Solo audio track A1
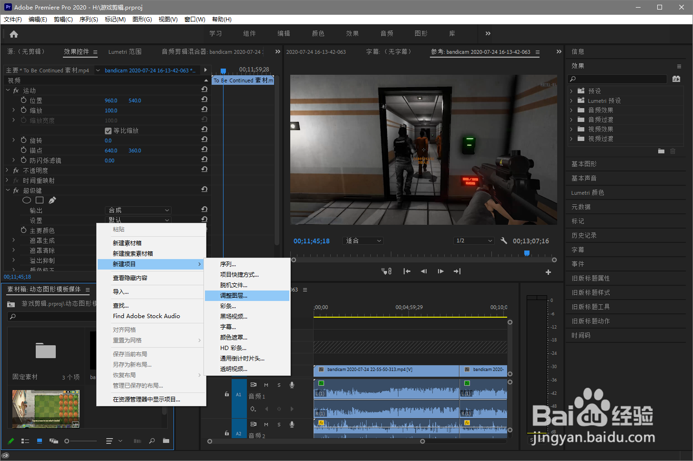The width and height of the screenshot is (693, 461). (279, 385)
